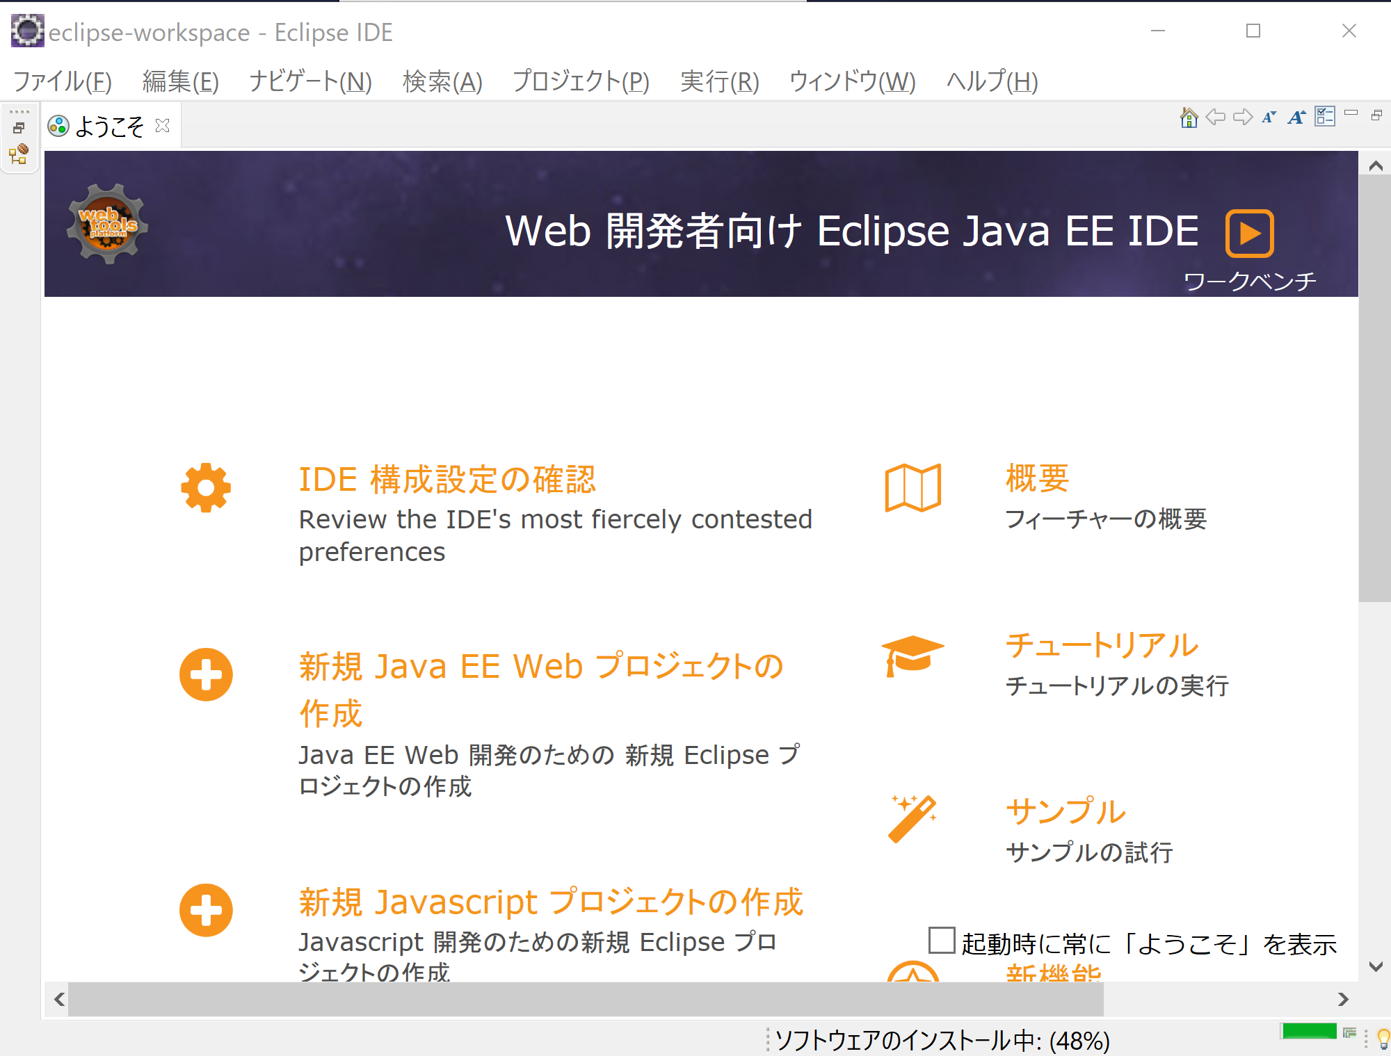Open the ナビゲート(N) menu
Screen dimensions: 1391x1056
(310, 81)
